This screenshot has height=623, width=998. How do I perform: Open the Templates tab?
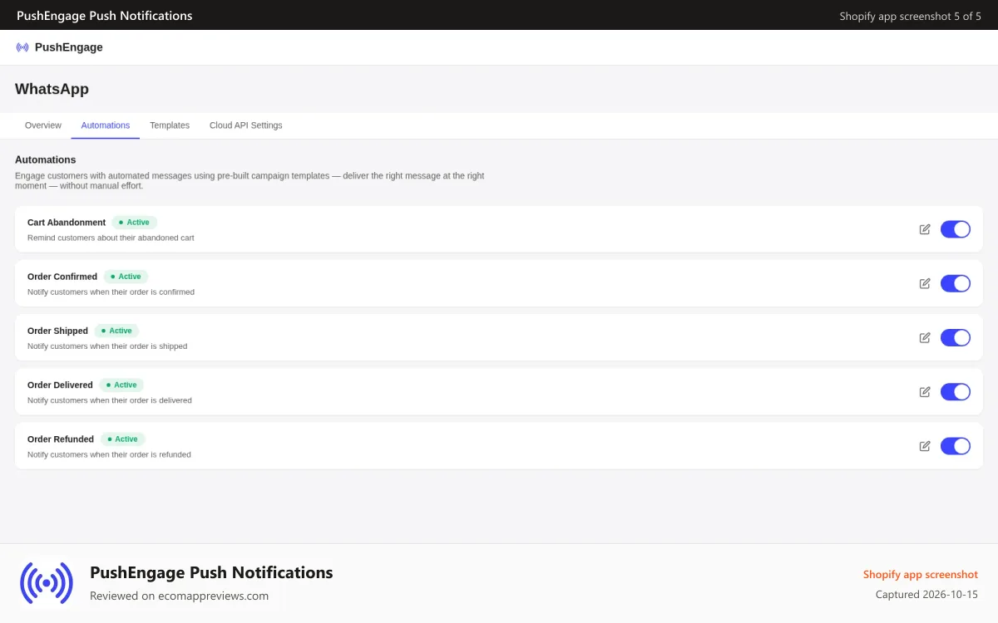click(170, 125)
